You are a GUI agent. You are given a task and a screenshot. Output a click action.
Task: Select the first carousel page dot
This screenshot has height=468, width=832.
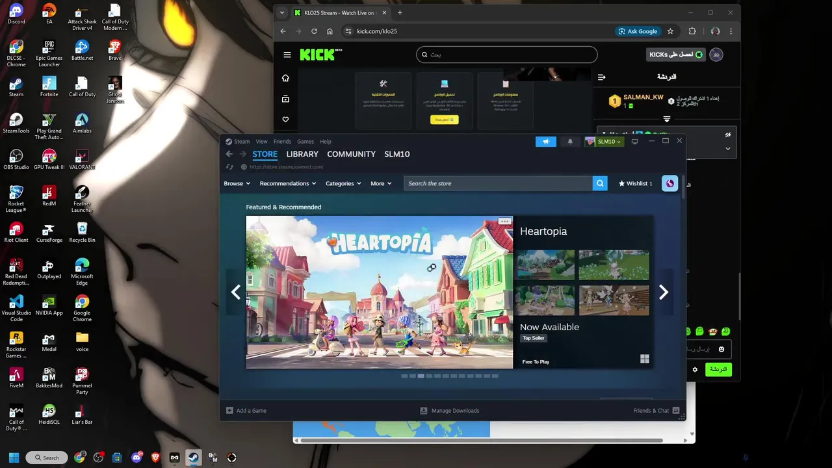404,376
